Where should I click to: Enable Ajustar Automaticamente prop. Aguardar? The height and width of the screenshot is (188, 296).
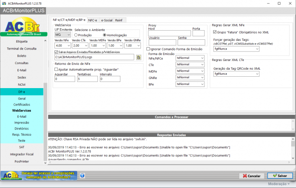pos(56,70)
